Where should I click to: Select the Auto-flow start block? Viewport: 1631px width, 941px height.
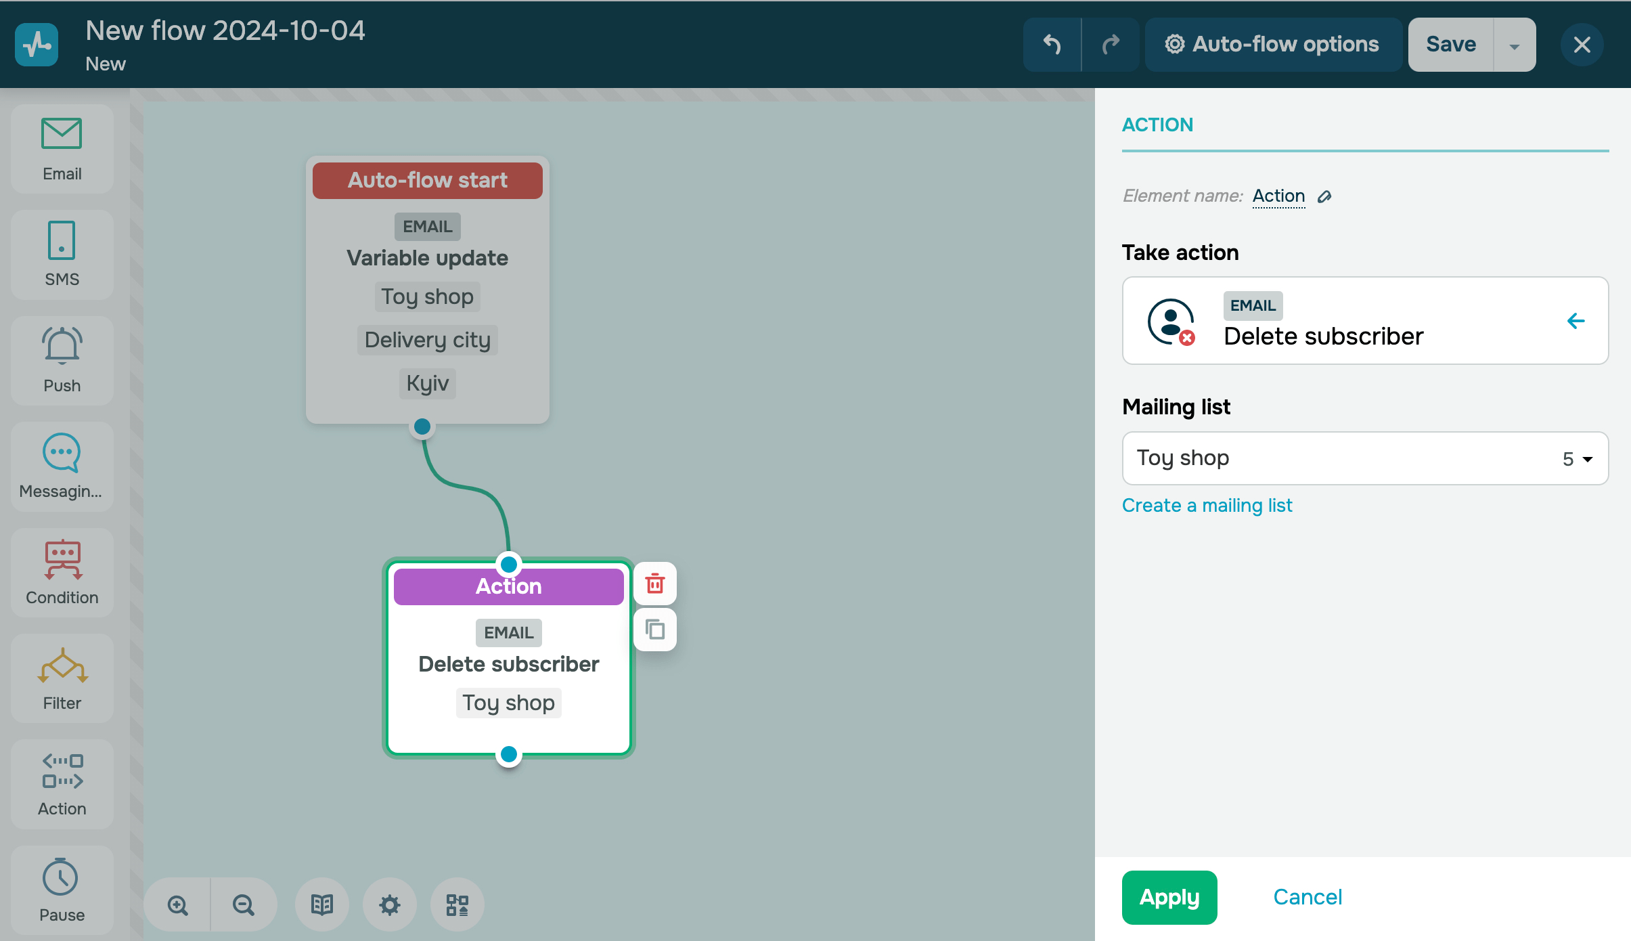click(x=427, y=180)
